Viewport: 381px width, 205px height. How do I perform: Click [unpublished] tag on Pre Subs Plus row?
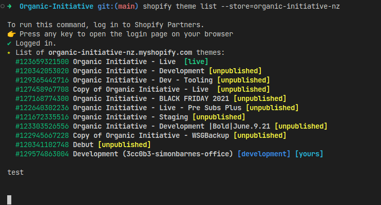[272, 108]
